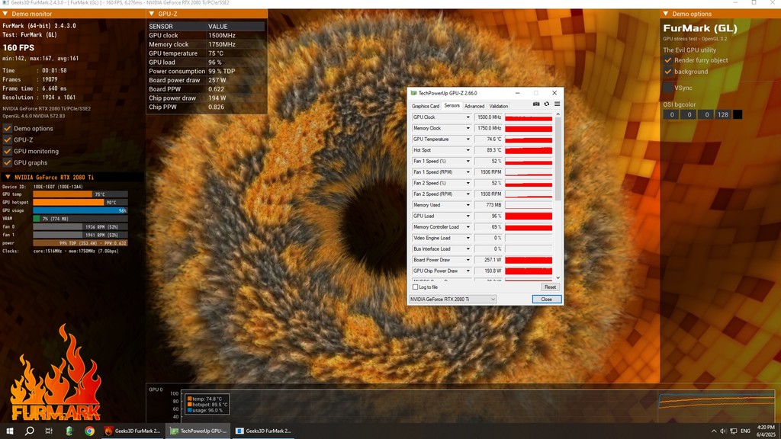The height and width of the screenshot is (439, 781).
Task: Open the second Geeks3D FurMark taskbar window
Action: tap(264, 431)
